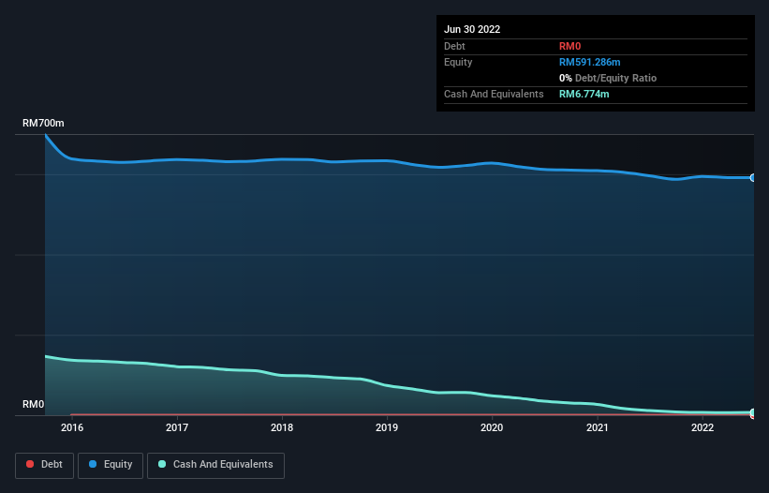Image resolution: width=769 pixels, height=493 pixels.
Task: Click the 2022 x-axis label
Action: [x=702, y=427]
